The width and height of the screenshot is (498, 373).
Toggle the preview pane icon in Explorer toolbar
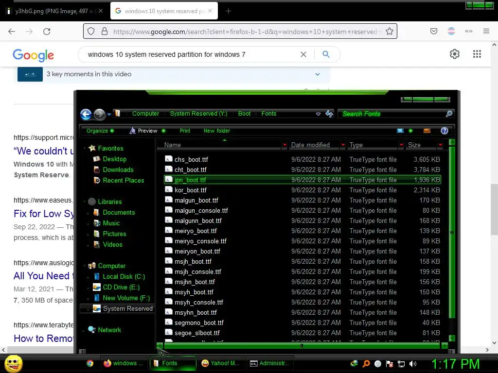pos(427,131)
